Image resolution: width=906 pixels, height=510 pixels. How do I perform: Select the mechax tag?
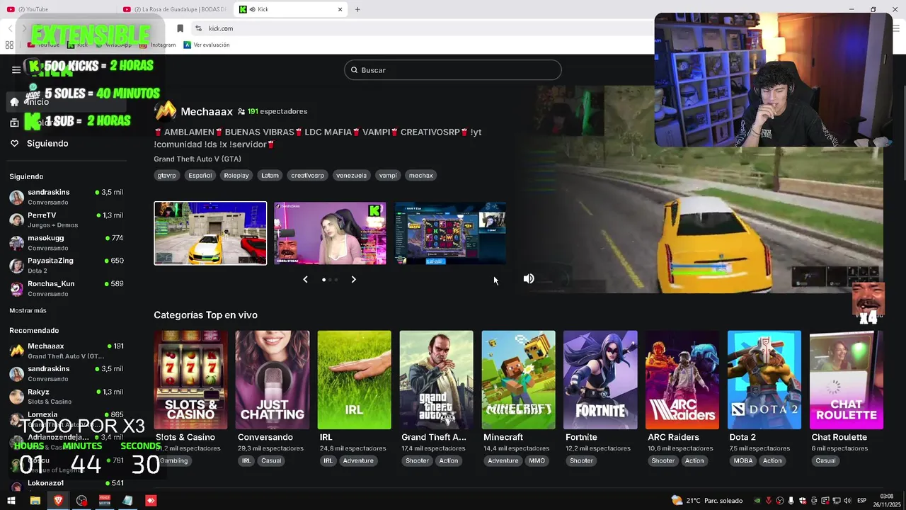[x=421, y=176]
